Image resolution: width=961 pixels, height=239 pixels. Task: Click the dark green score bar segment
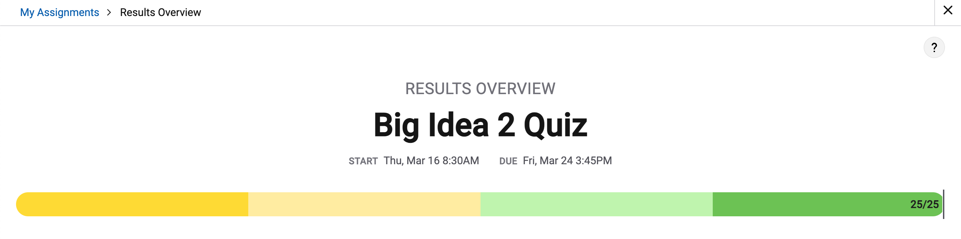828,204
